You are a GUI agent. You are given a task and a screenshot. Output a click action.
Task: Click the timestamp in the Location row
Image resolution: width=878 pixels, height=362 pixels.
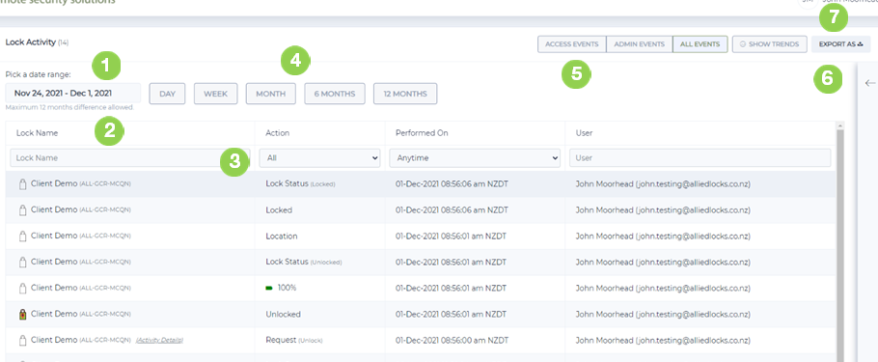coord(451,236)
